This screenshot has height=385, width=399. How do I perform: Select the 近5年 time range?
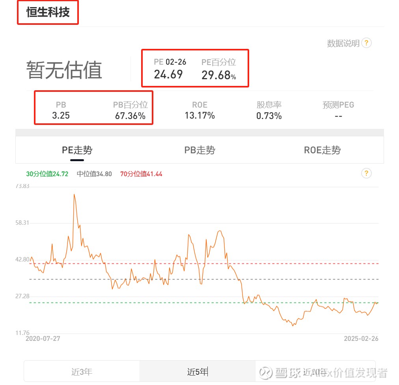(198, 372)
